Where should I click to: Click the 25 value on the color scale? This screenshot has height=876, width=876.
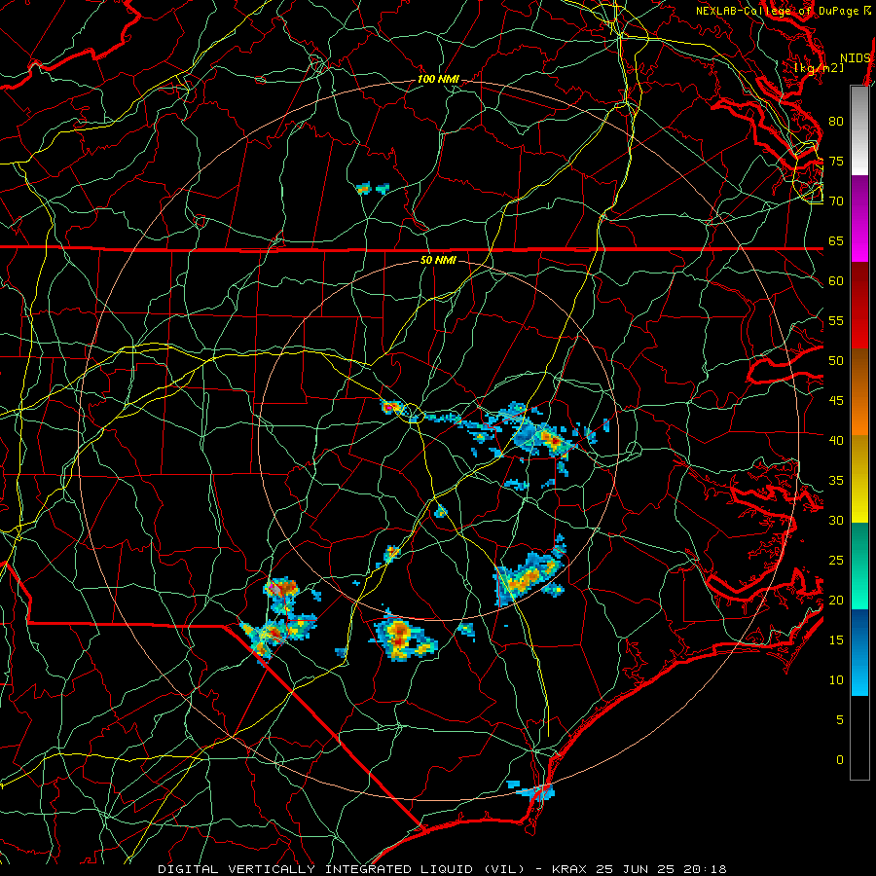tap(836, 561)
